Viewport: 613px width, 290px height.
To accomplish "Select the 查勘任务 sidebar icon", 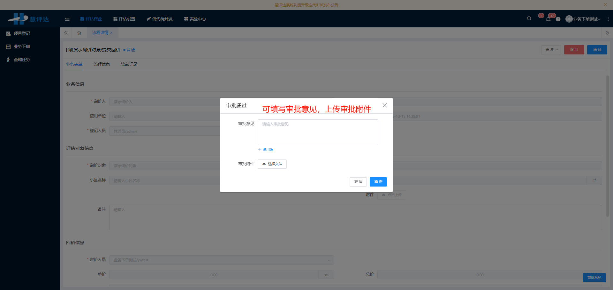I will point(8,60).
